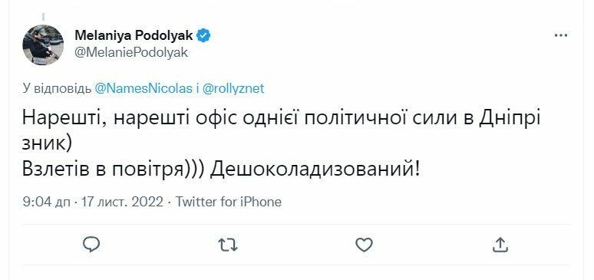Click the У відповідь reply label

(57, 89)
